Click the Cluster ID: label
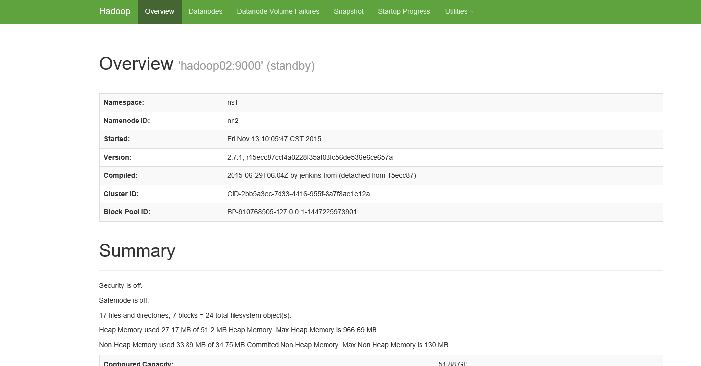Image resolution: width=701 pixels, height=366 pixels. click(x=121, y=194)
